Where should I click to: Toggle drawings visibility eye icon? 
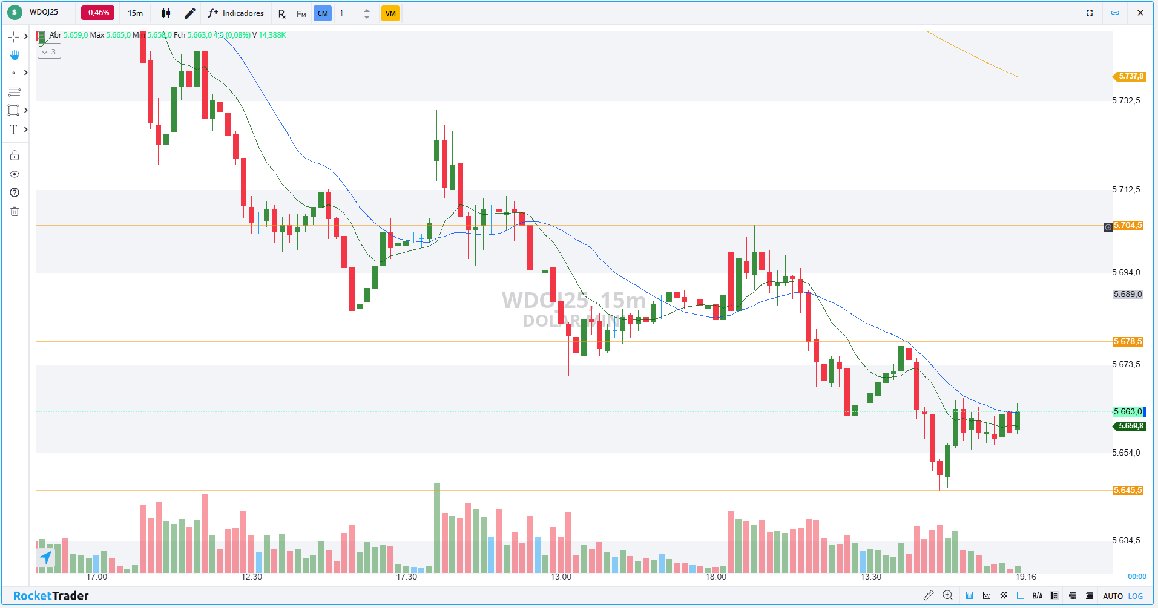tap(15, 174)
